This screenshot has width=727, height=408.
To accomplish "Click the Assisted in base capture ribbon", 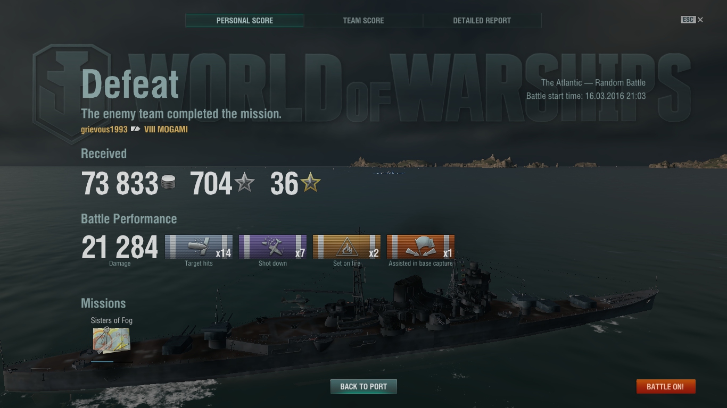I will click(x=420, y=247).
